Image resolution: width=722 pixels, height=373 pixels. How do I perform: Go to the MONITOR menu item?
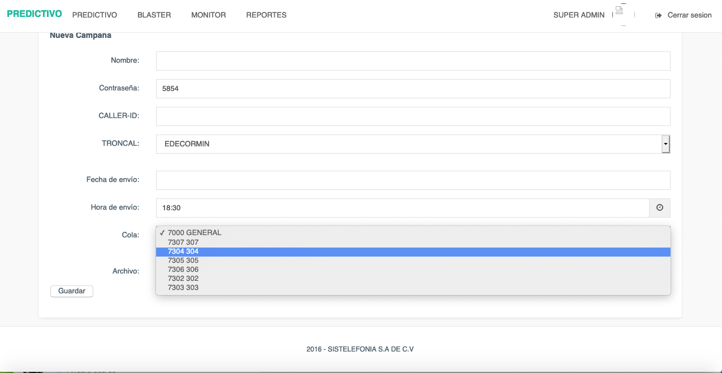(208, 15)
